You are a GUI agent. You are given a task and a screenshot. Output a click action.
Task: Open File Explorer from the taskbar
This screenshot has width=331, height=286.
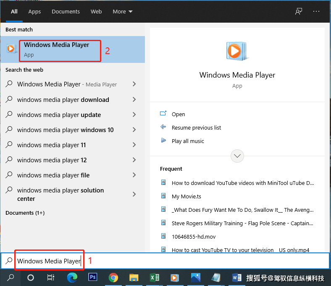(x=134, y=278)
